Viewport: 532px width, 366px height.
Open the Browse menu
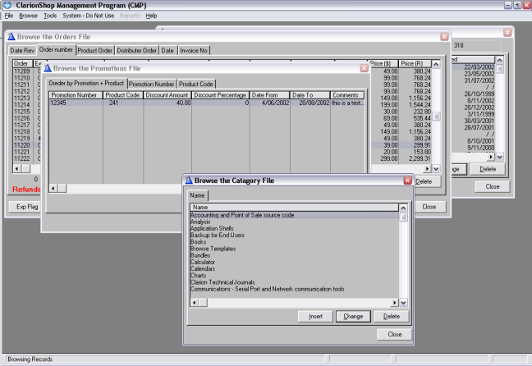28,16
